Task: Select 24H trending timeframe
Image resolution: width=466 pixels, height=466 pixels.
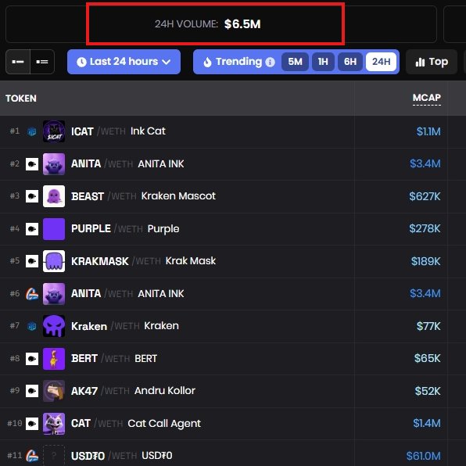Action: (381, 62)
